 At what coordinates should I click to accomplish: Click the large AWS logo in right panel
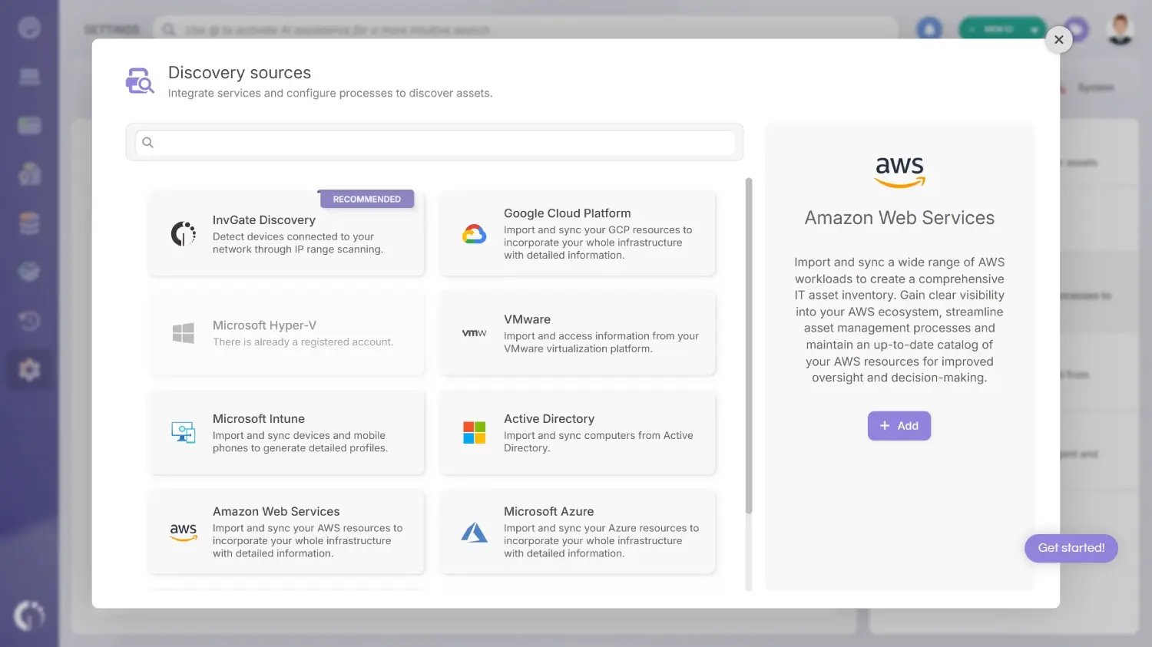pyautogui.click(x=899, y=170)
